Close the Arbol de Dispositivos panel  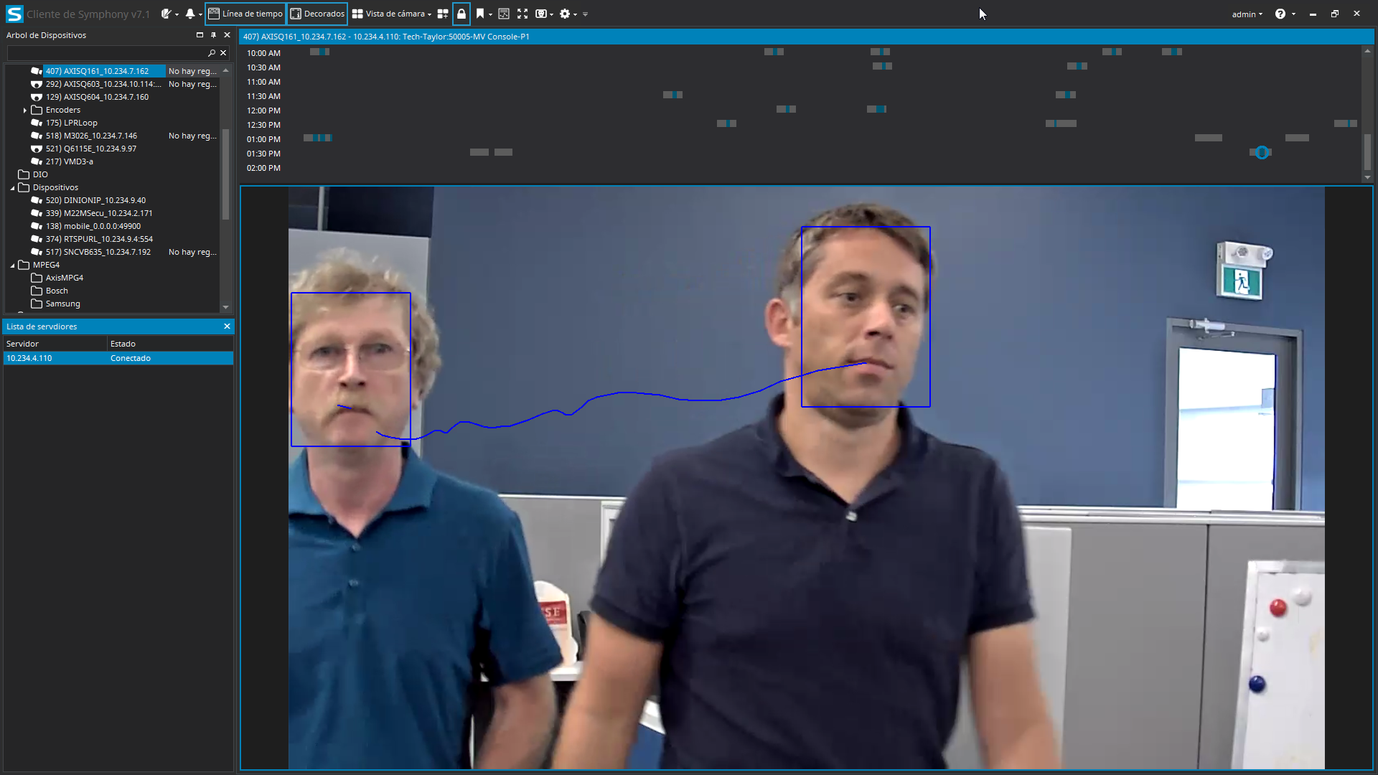[x=227, y=34]
